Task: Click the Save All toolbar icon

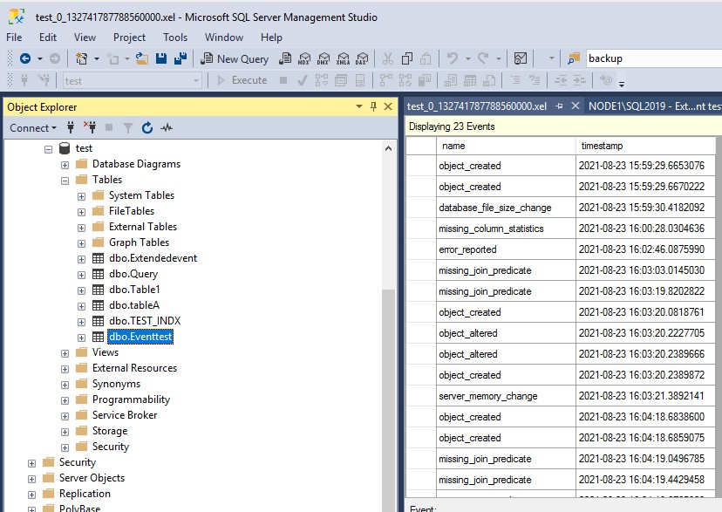Action: (182, 58)
